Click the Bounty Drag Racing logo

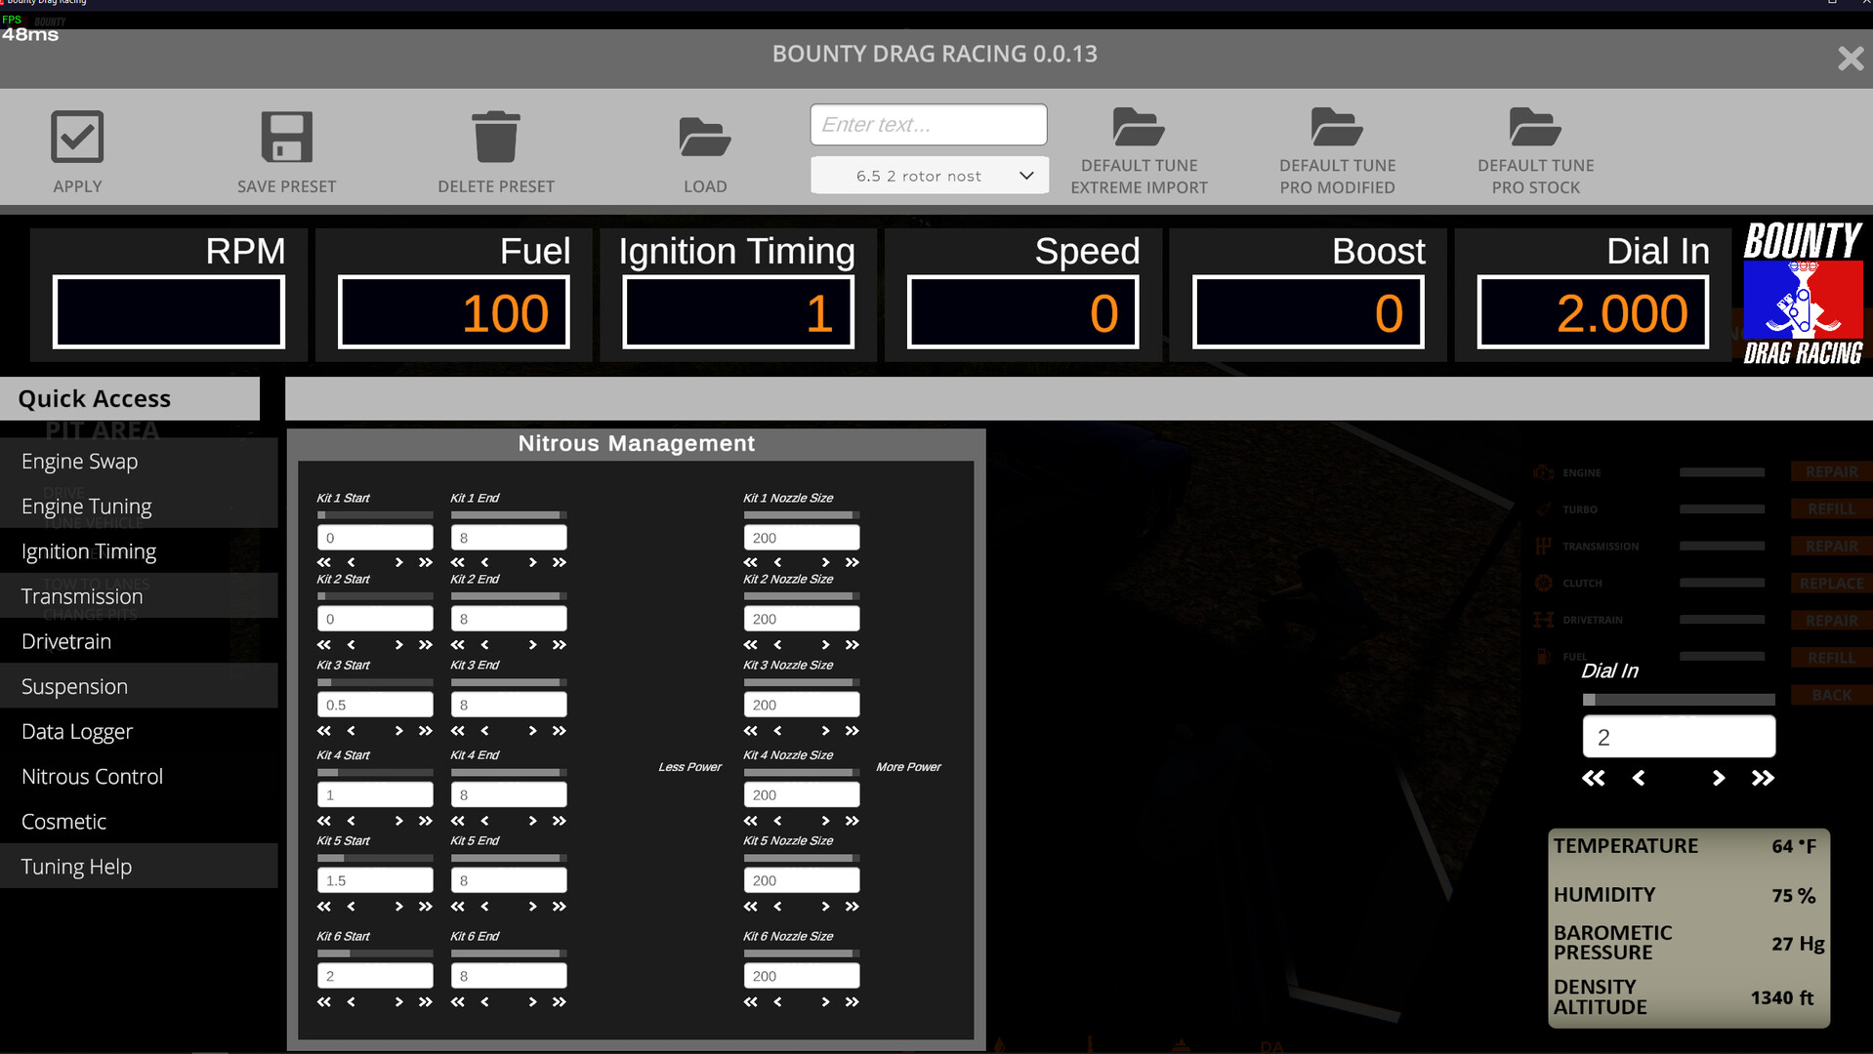coord(1803,293)
